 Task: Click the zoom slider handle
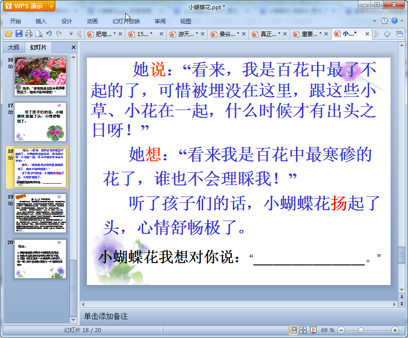click(361, 330)
